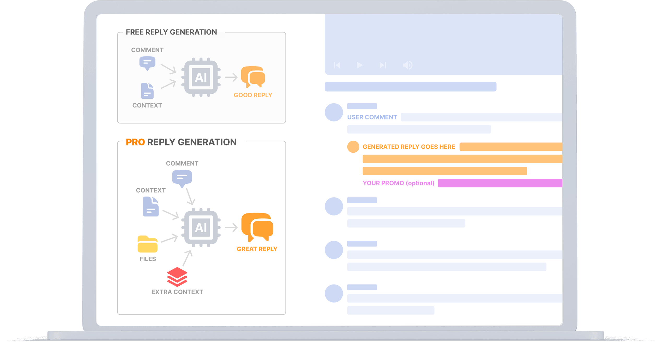
Task: Click the video title bar below the player
Action: pyautogui.click(x=410, y=87)
